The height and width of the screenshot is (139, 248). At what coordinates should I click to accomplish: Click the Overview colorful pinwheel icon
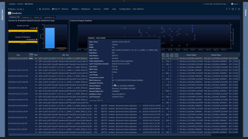pyautogui.click(x=40, y=9)
